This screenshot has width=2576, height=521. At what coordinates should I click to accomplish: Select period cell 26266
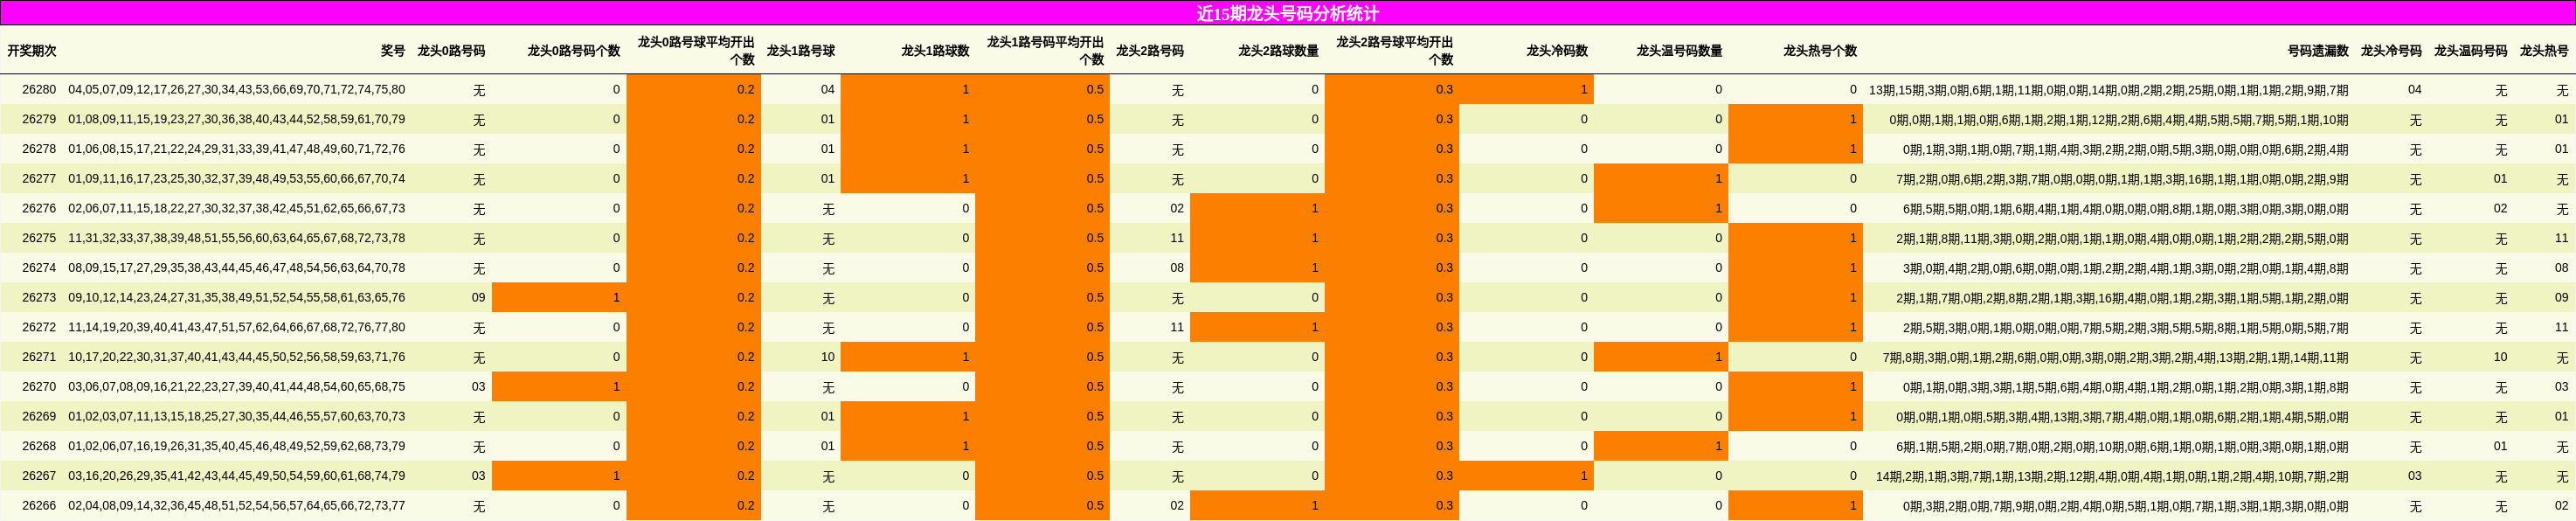click(x=39, y=506)
